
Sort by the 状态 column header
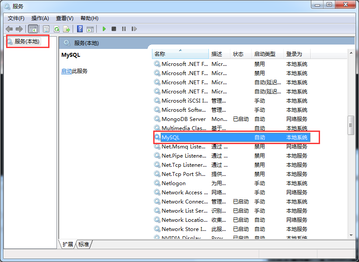tap(241, 54)
